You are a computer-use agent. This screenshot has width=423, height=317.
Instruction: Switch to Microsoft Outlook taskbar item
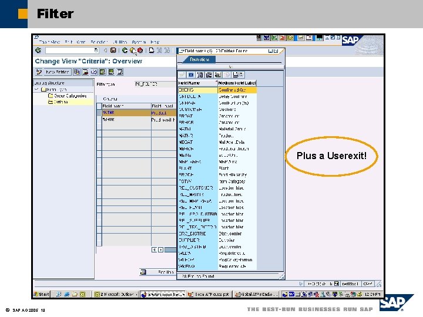coord(116,294)
